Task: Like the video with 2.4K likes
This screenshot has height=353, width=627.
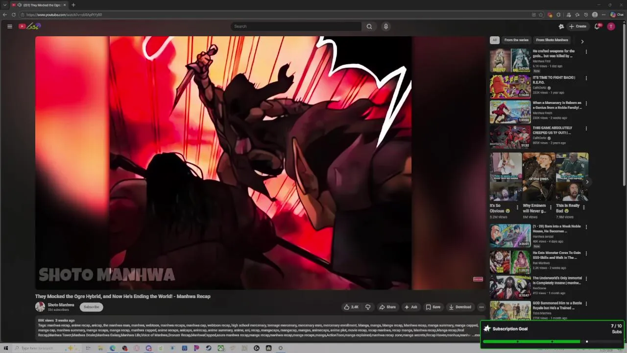Action: click(351, 307)
